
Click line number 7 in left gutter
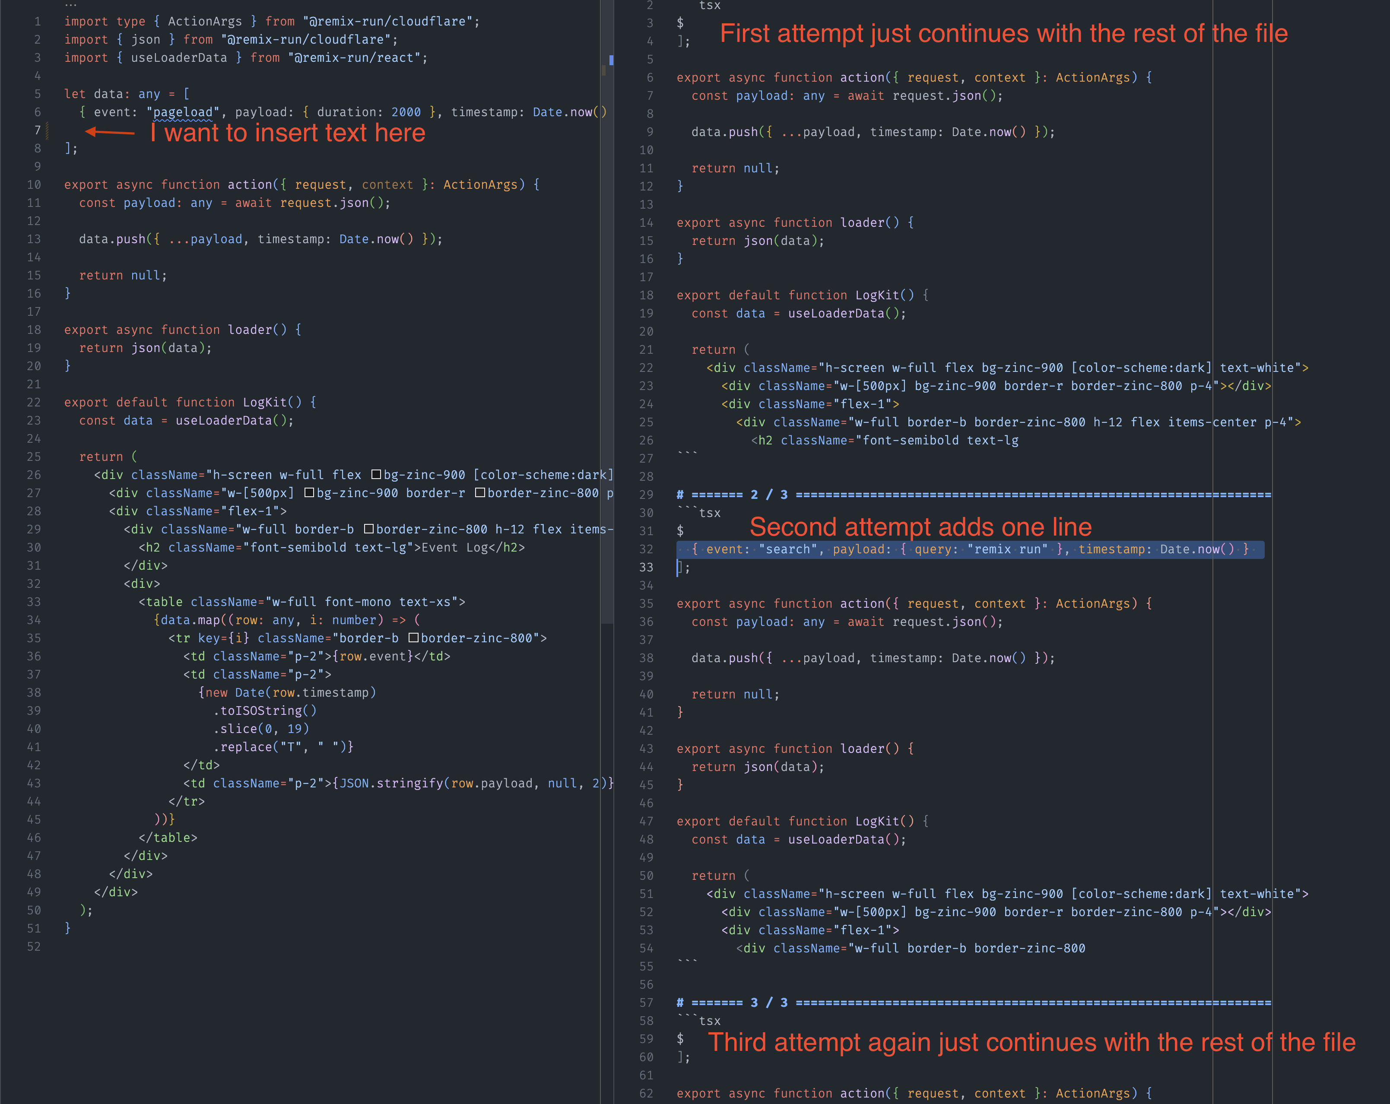[38, 130]
